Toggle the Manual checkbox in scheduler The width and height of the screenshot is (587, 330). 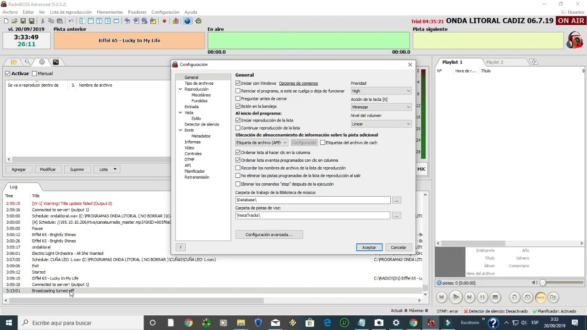click(x=34, y=73)
